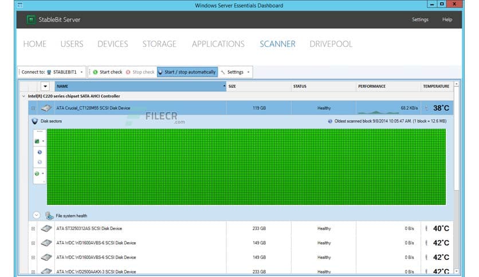Click the Start check toolbar button
The image size is (479, 277).
point(108,72)
